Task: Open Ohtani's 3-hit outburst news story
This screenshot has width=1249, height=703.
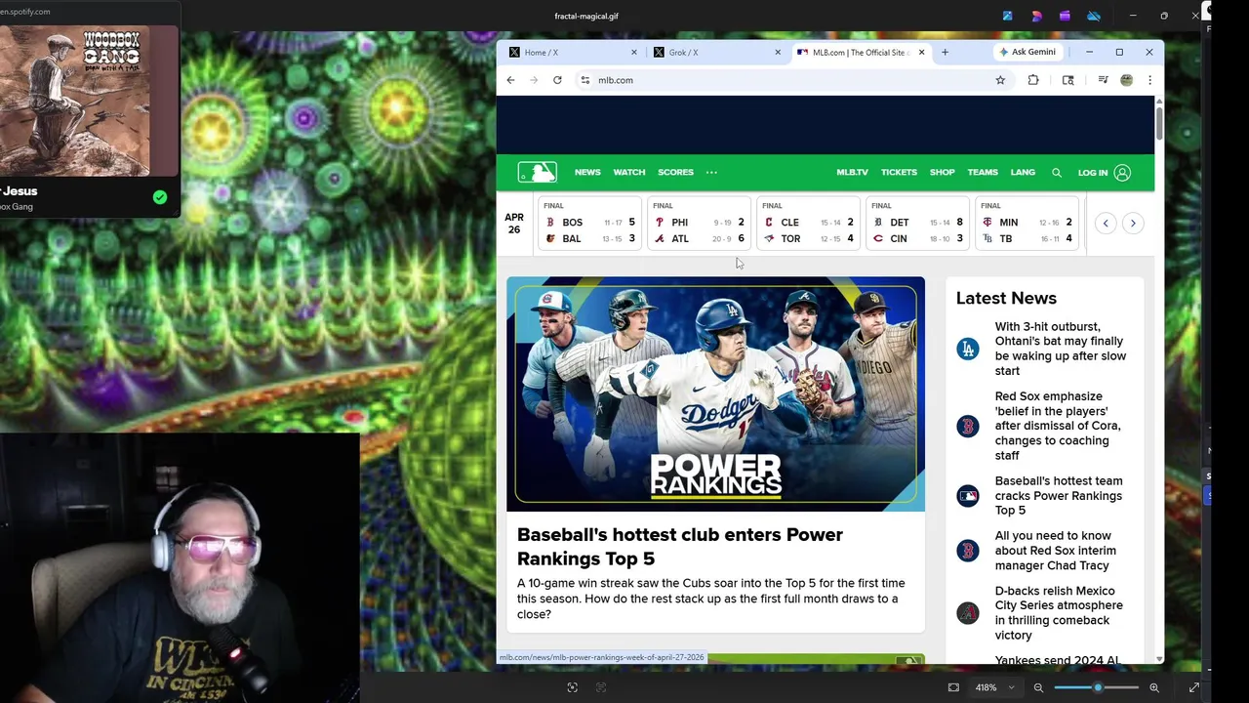Action: pos(1060,349)
